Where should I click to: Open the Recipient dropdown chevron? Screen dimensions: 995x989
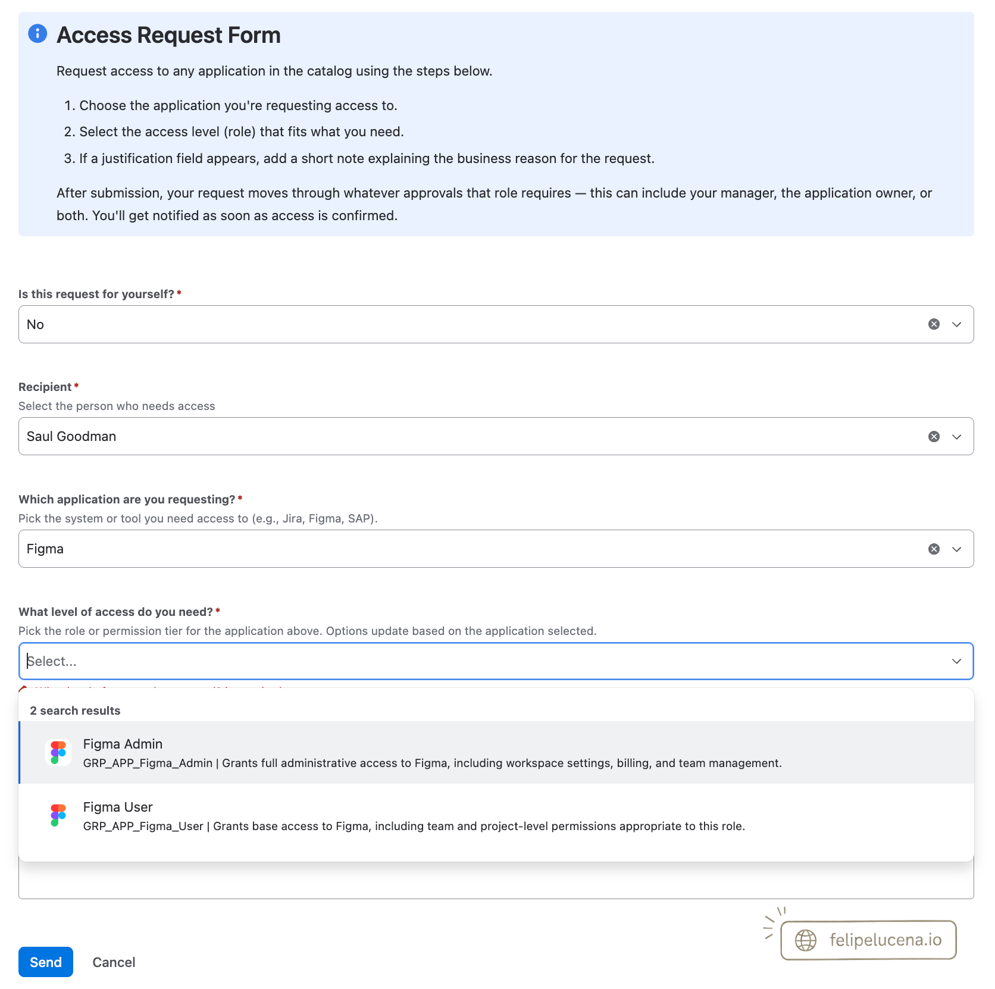click(x=957, y=437)
